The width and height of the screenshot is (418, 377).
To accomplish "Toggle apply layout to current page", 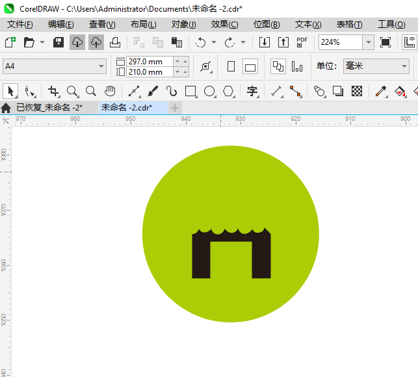I will pyautogui.click(x=296, y=66).
